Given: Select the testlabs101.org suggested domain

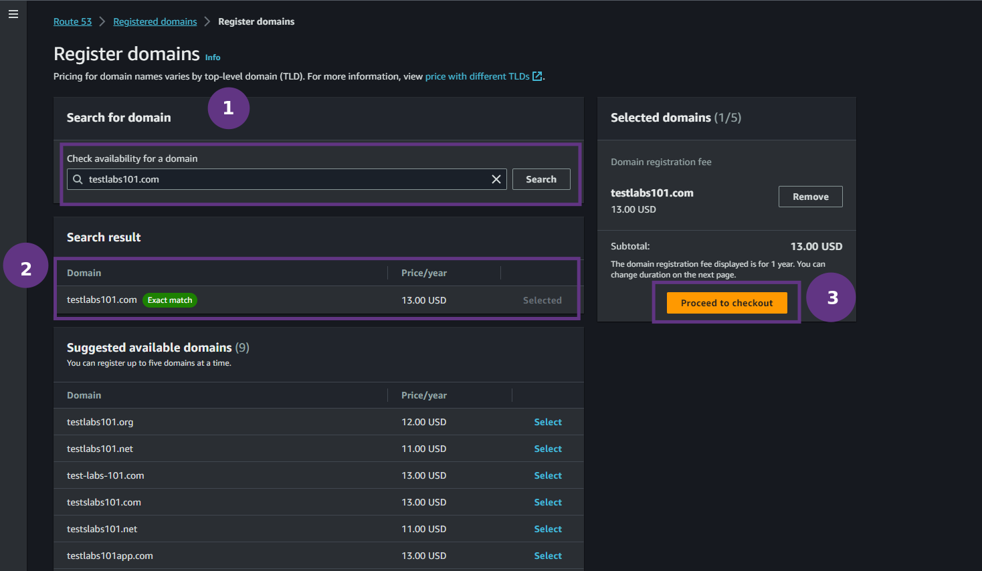Looking at the screenshot, I should 548,422.
